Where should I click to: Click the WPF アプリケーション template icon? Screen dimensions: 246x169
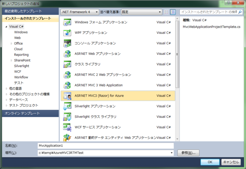pos(67,33)
